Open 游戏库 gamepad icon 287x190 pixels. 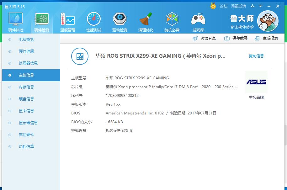point(198,20)
